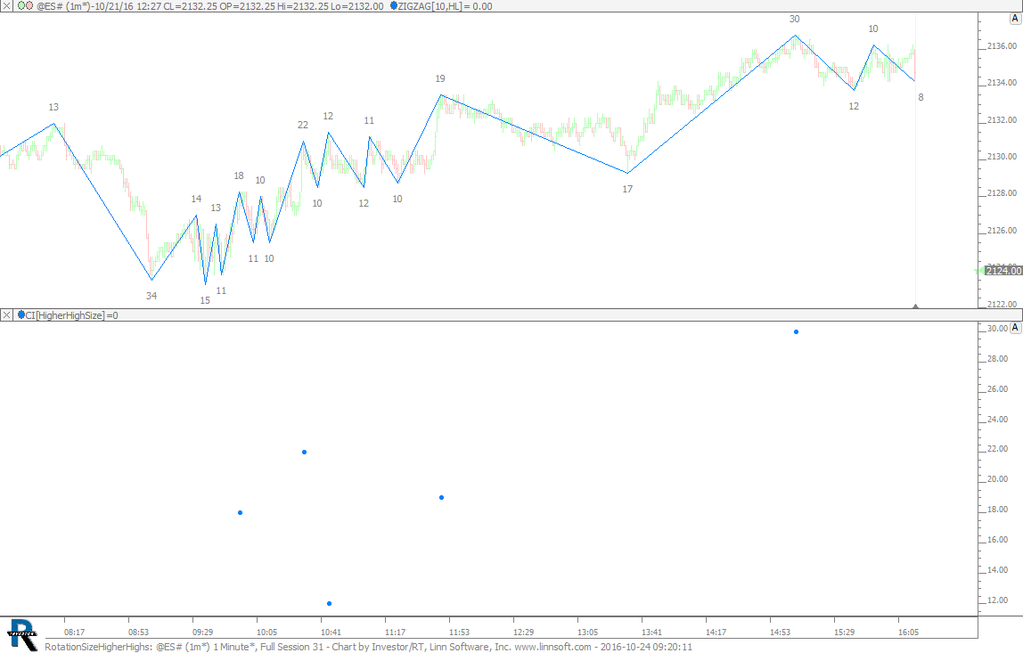Click the 34 swing label at chart low
This screenshot has width=1023, height=653.
[x=151, y=296]
